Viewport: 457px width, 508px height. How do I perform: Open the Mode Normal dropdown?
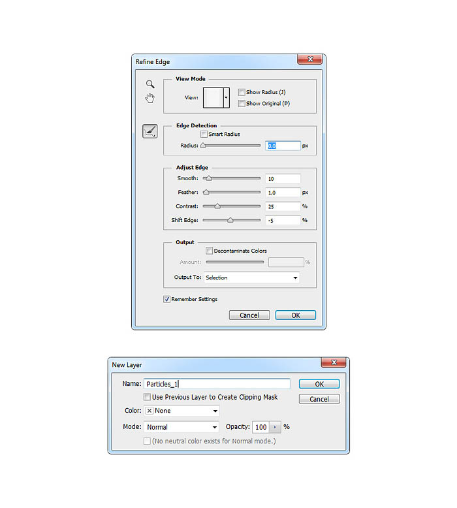181,427
